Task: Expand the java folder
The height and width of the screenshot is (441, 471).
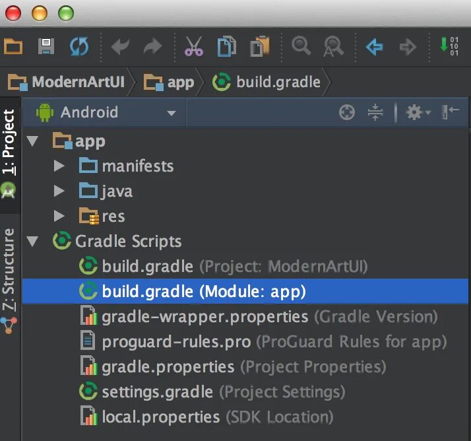Action: click(x=59, y=191)
